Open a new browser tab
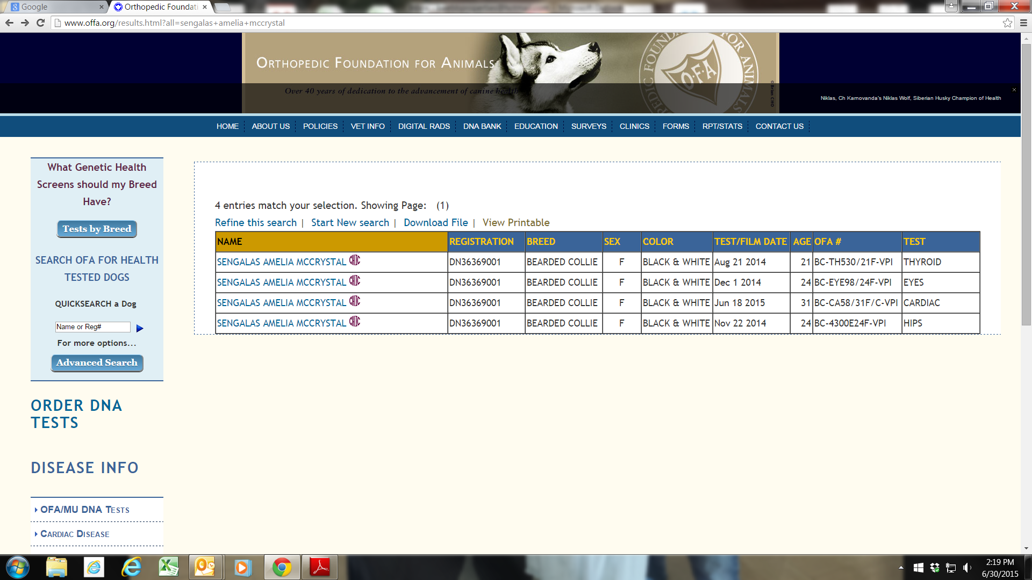Screen dimensions: 1032x580 pos(223,7)
